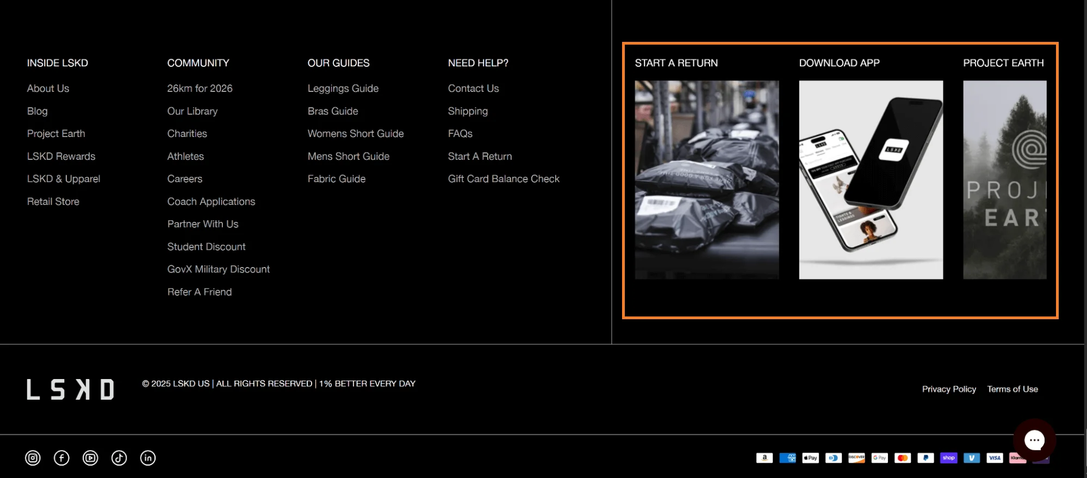Open Mens Short Guide
This screenshot has width=1087, height=478.
point(349,156)
